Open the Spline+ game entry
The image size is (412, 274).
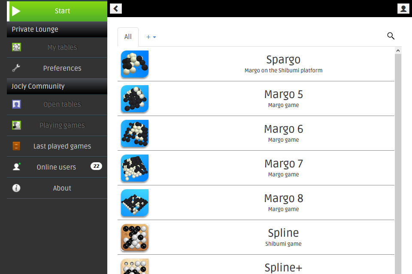(256, 265)
